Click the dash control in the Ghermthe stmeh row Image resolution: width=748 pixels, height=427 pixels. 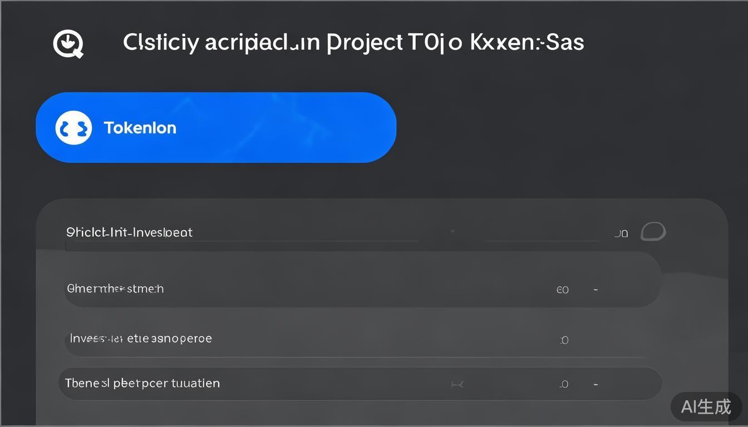point(596,289)
